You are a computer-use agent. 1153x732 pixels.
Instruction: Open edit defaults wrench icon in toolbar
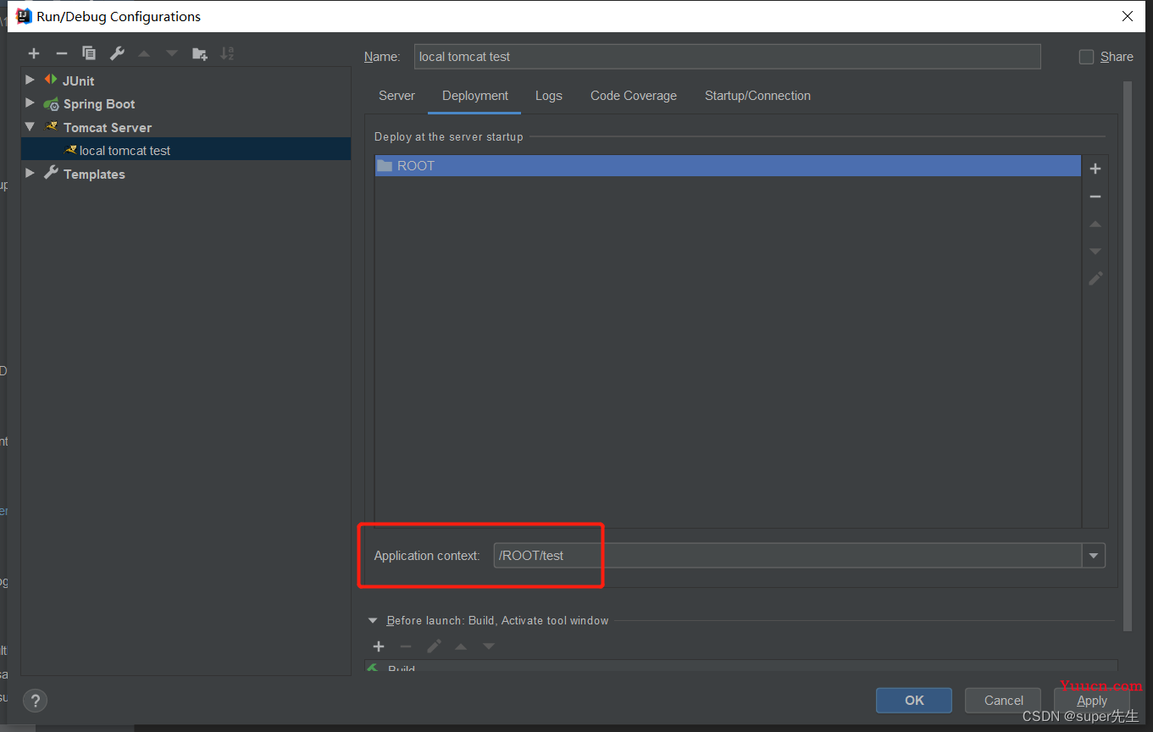point(117,53)
